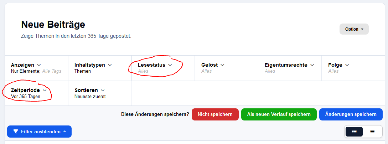This screenshot has height=144, width=388.
Task: Switch to expanded list view icon
Action: point(354,132)
